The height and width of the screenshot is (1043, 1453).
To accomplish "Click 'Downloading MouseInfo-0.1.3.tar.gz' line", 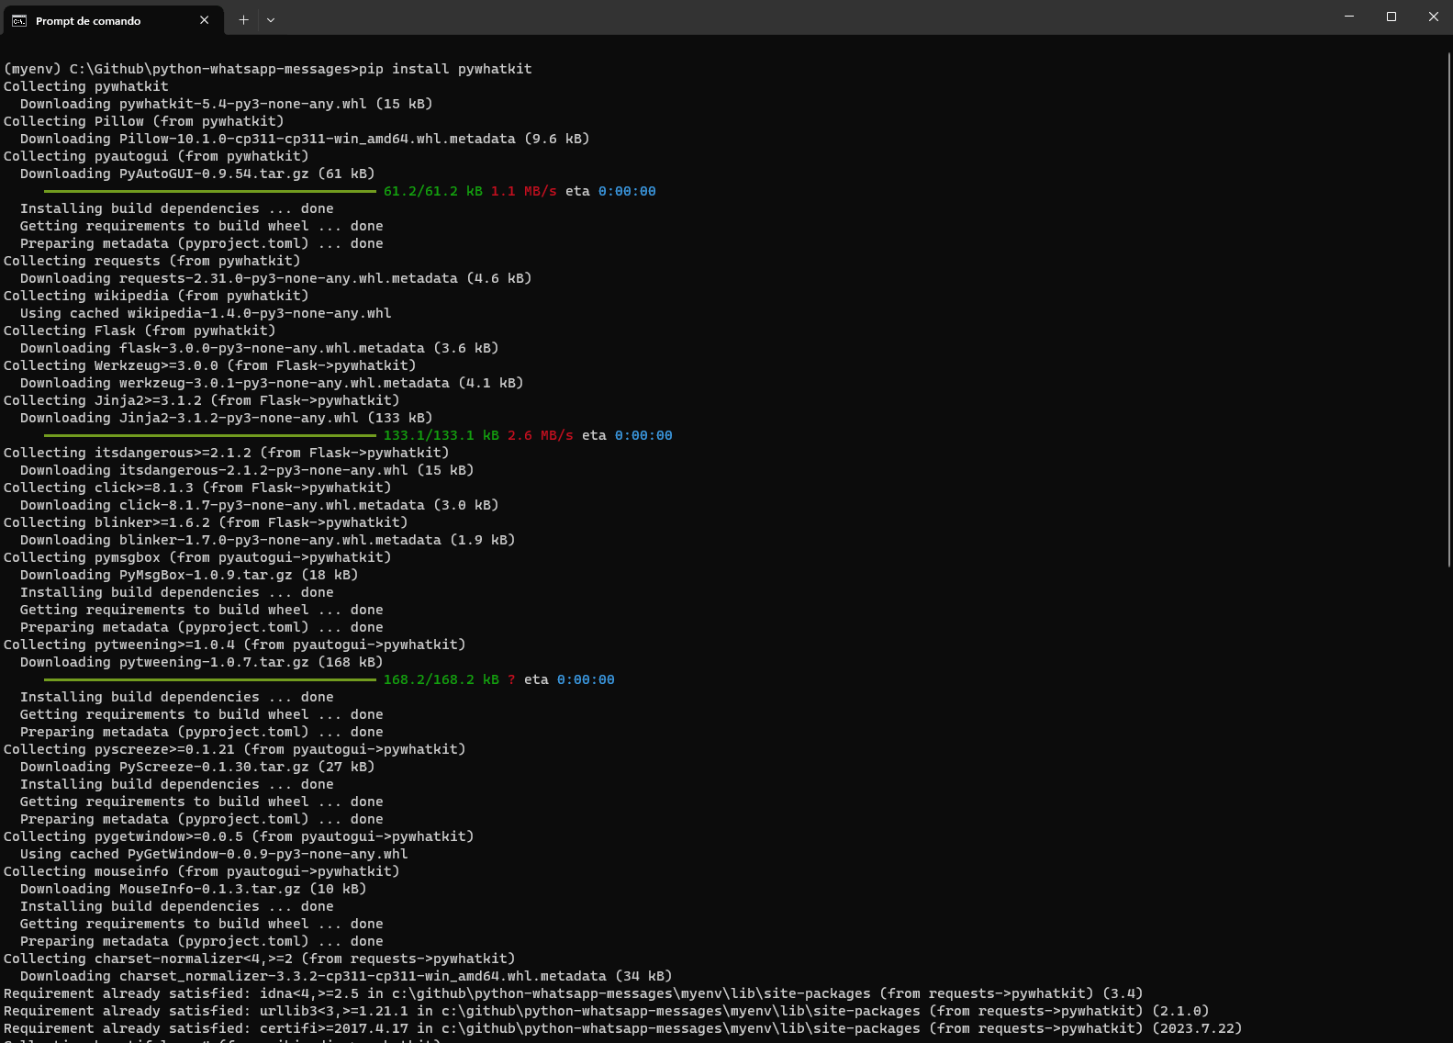I will 193,889.
